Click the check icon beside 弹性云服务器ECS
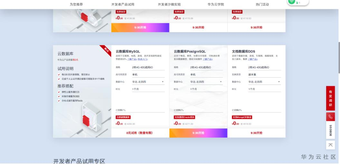The height and width of the screenshot is (165, 340). click(59, 92)
